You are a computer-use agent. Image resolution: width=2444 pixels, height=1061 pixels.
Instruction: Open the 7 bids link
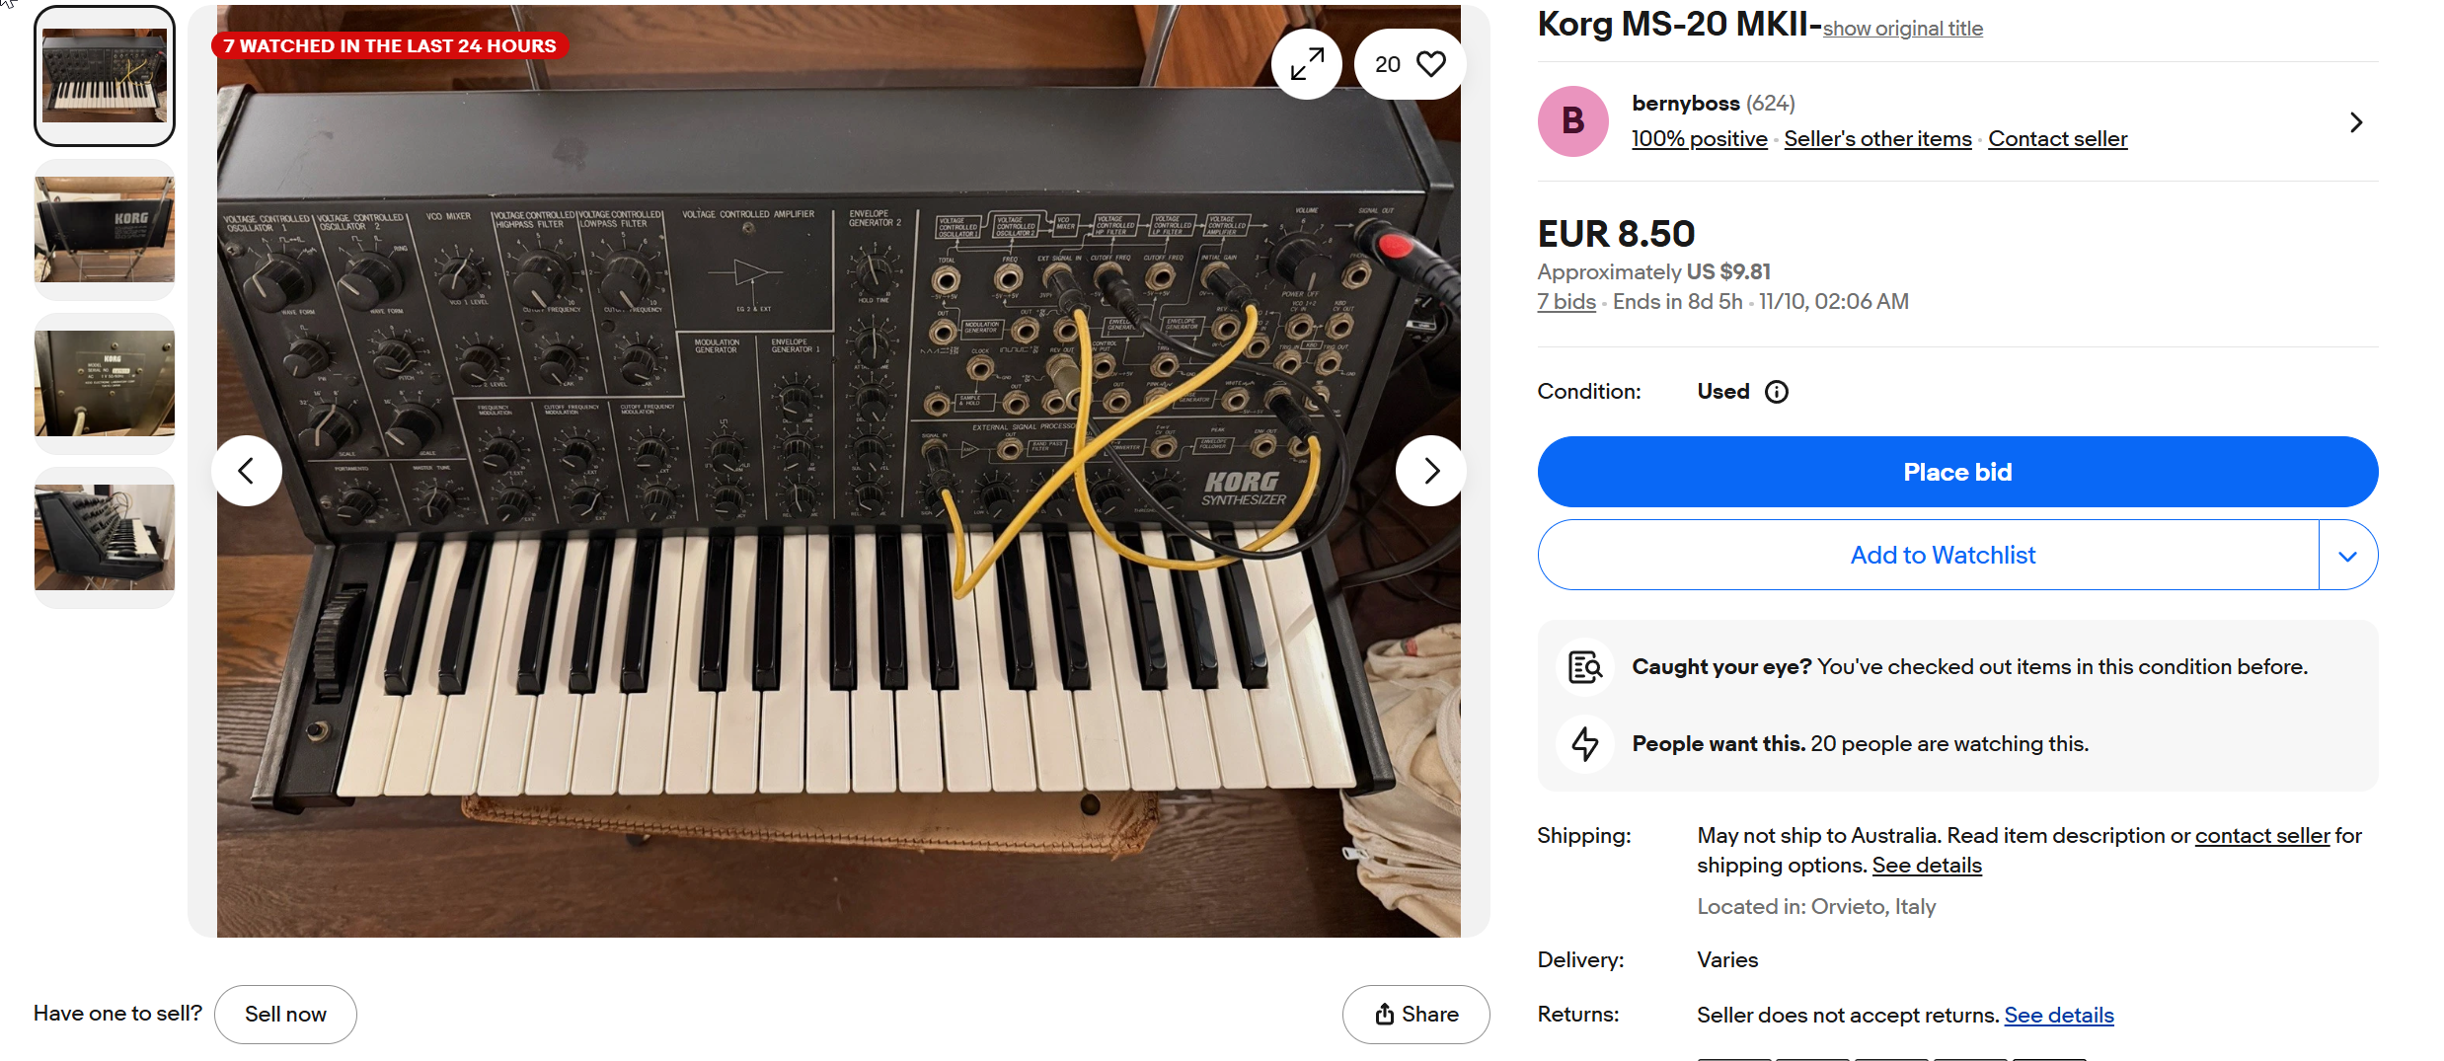point(1566,302)
